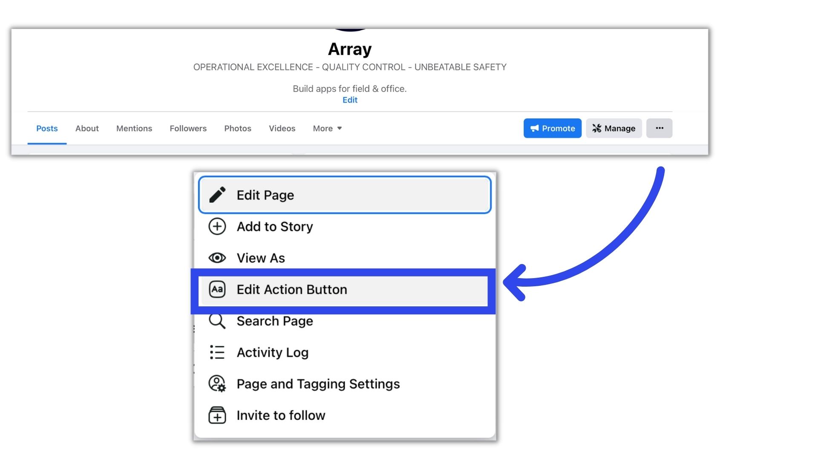Choose Edit Page from the menu
This screenshot has height=460, width=818.
click(x=345, y=195)
